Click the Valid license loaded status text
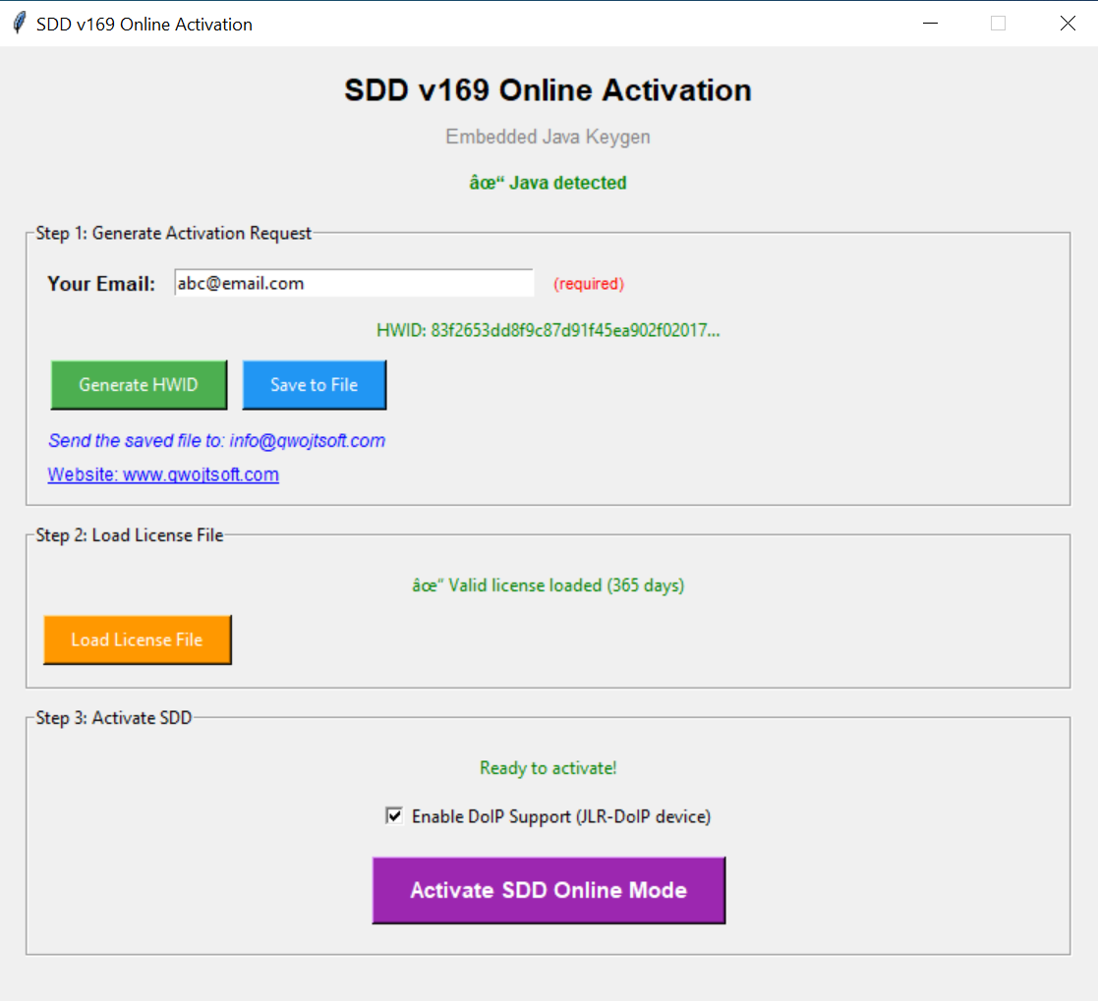This screenshot has height=1001, width=1098. point(548,585)
